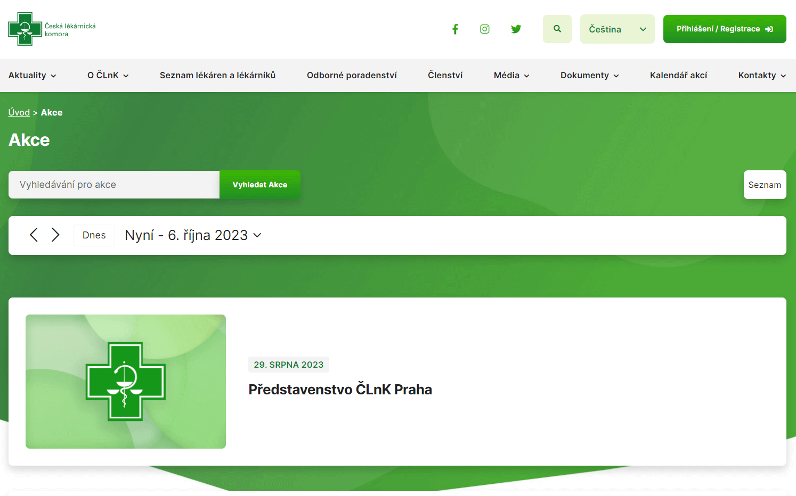Open the Představenstvo ČLnK Praha event title
Screen dimensions: 796x496
click(x=340, y=390)
